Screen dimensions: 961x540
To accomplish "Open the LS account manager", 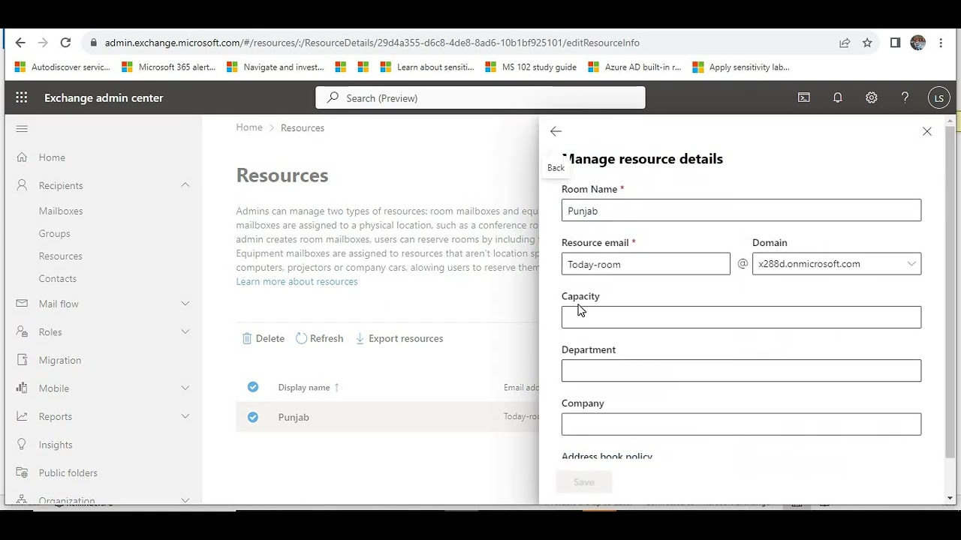I will coord(938,97).
